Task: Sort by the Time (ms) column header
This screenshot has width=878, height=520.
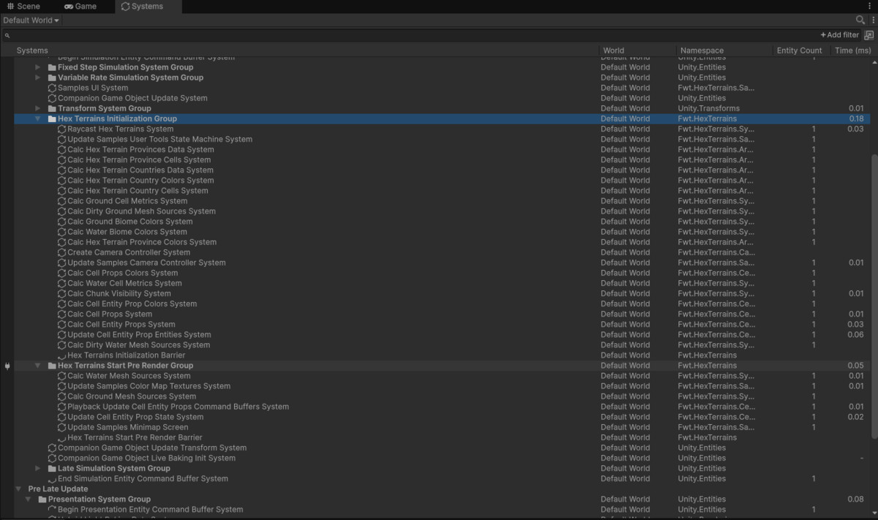Action: [x=852, y=50]
